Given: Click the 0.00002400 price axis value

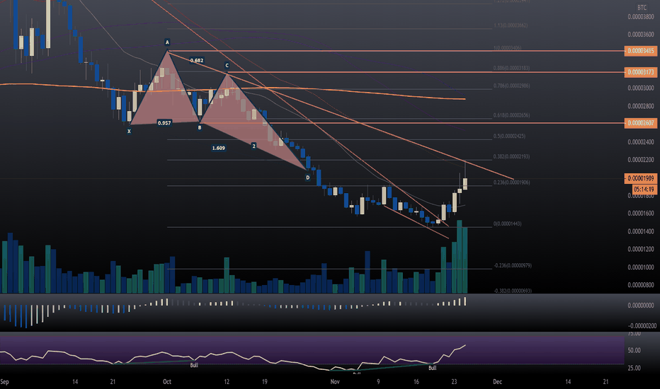Looking at the screenshot, I should click(641, 141).
